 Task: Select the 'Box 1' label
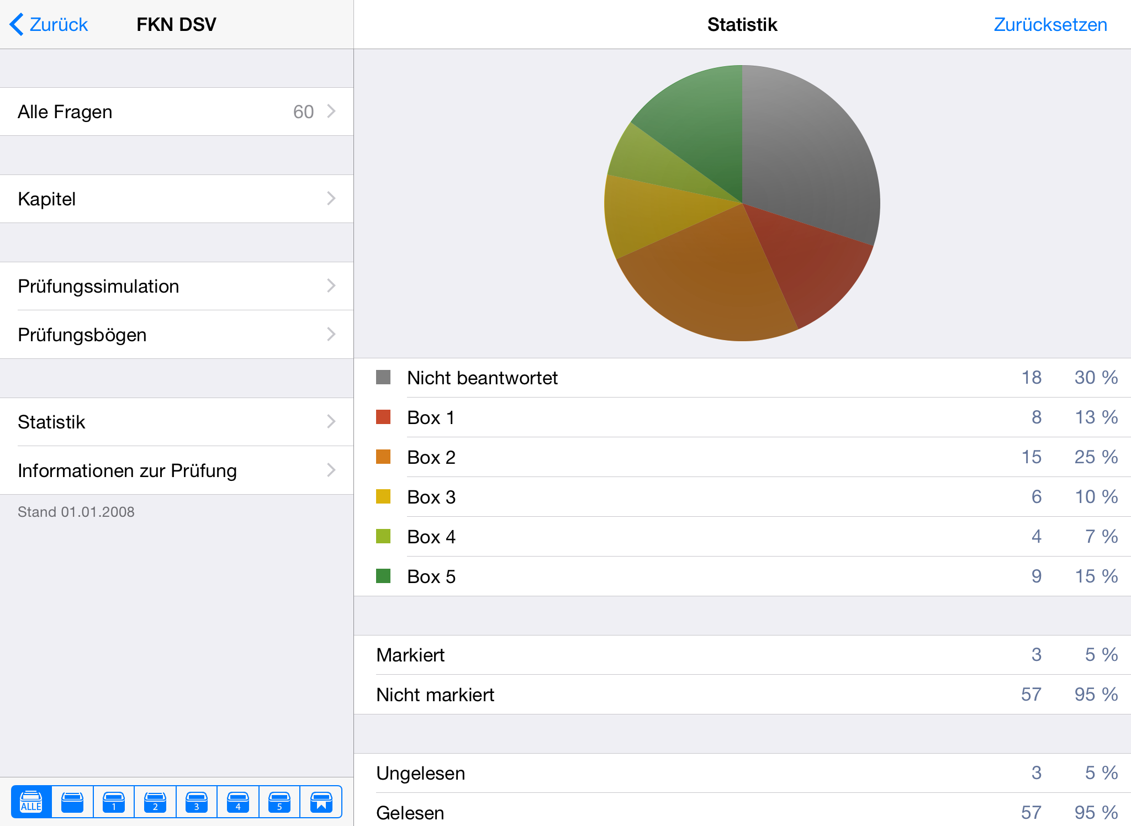point(431,417)
